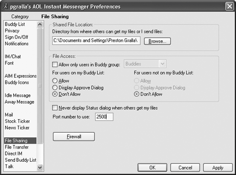Click Apply to apply changes
The image size is (236, 175).
(218, 168)
